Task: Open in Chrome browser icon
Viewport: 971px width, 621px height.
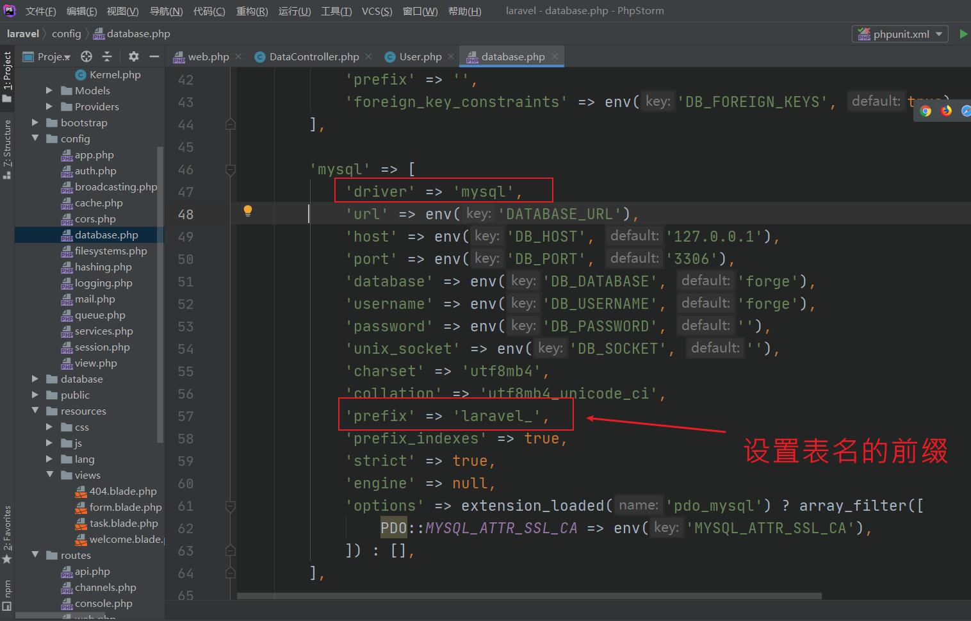Action: pos(926,111)
